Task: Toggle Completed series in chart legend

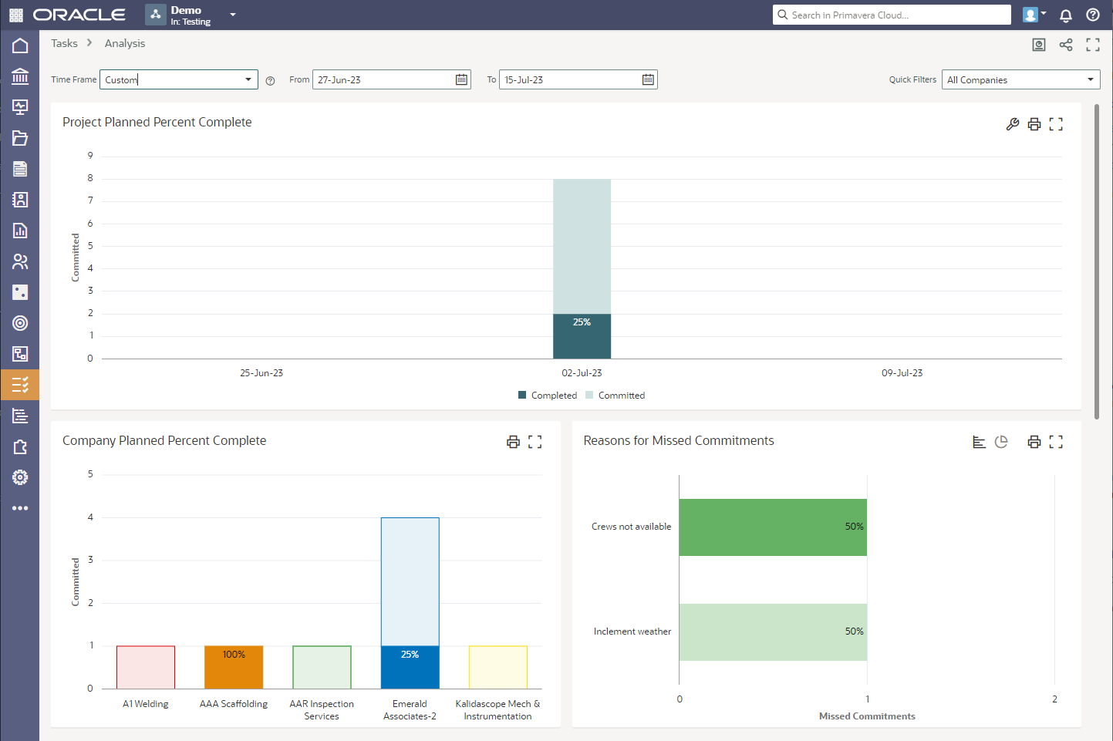Action: tap(548, 396)
